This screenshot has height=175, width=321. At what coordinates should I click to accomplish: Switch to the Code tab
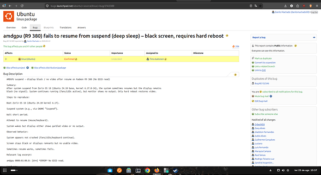click(24, 27)
